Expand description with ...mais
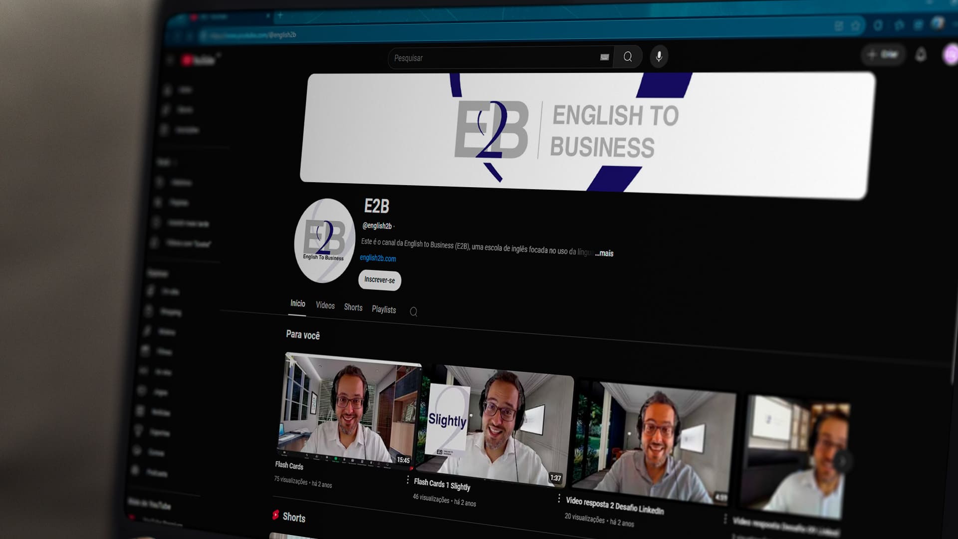The width and height of the screenshot is (958, 539). click(x=604, y=253)
